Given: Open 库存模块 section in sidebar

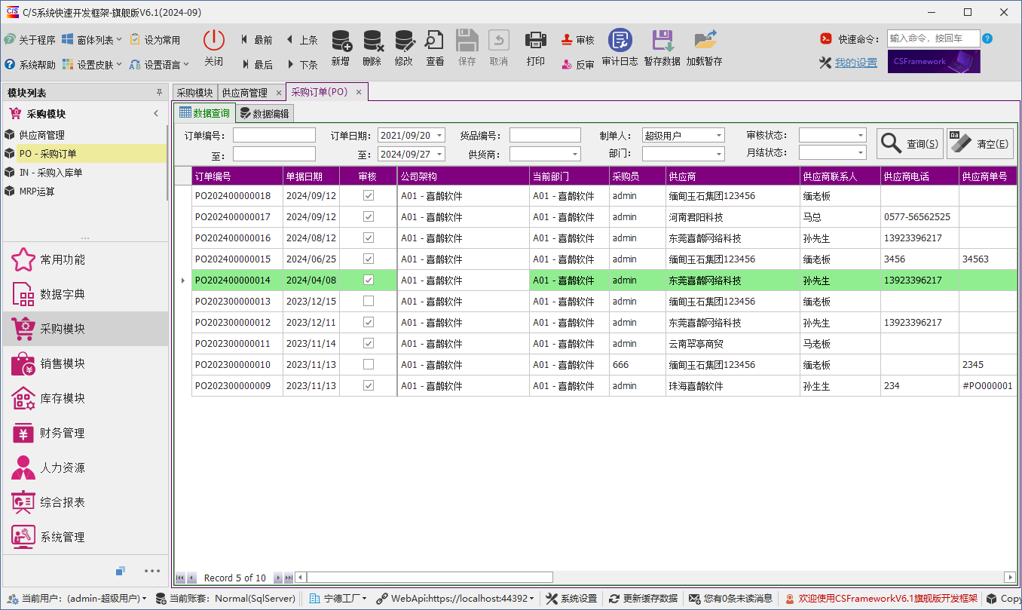Looking at the screenshot, I should pyautogui.click(x=85, y=399).
